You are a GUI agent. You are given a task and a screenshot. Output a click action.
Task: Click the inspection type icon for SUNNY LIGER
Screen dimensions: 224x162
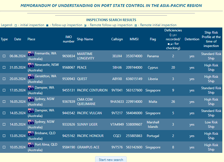(x=4, y=124)
